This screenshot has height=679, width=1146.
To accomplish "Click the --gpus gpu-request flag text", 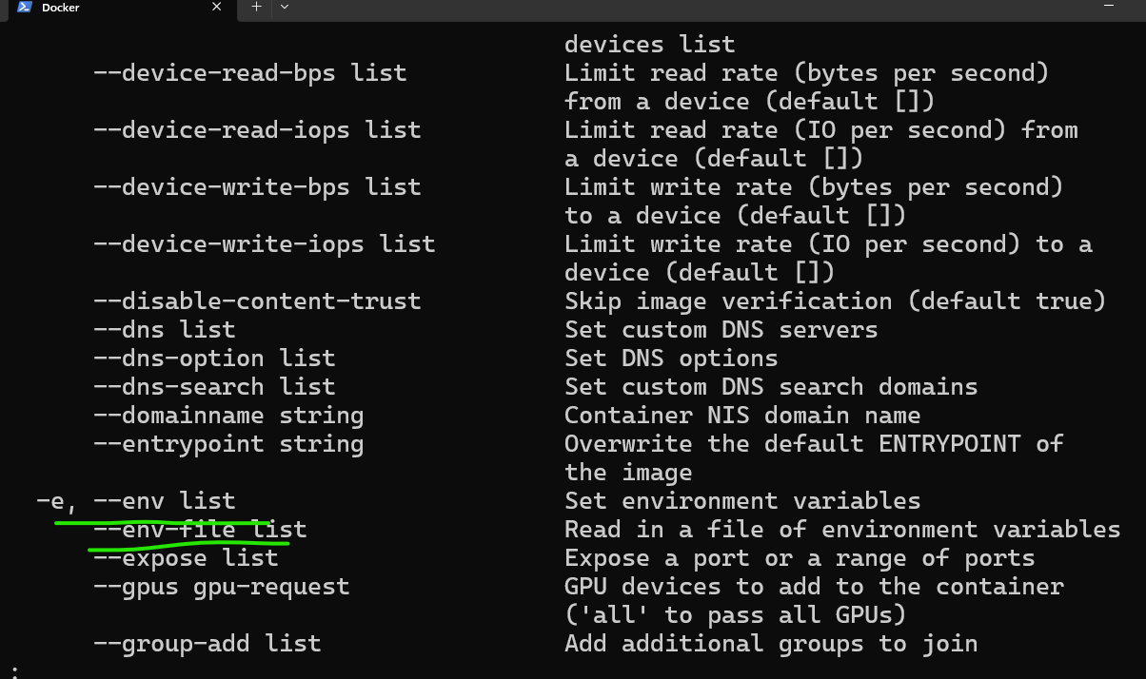I will [221, 586].
